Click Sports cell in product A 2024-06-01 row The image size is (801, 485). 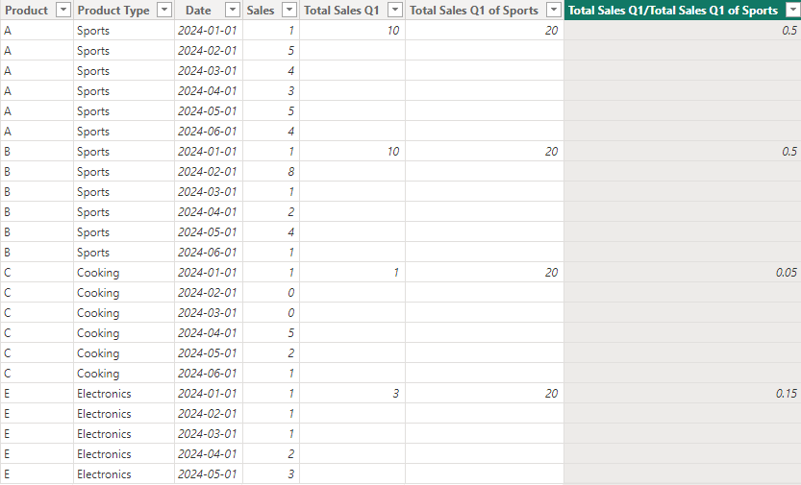click(x=124, y=131)
